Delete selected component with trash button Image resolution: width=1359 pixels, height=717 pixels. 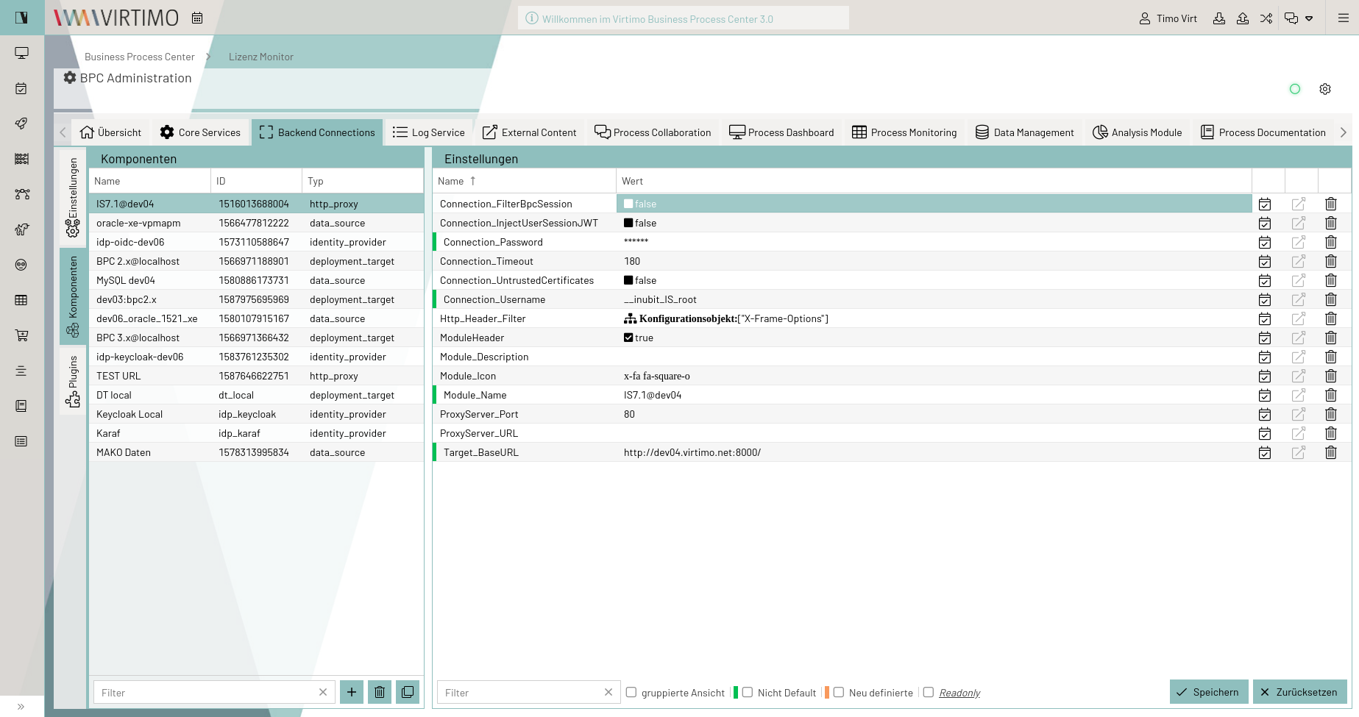380,692
